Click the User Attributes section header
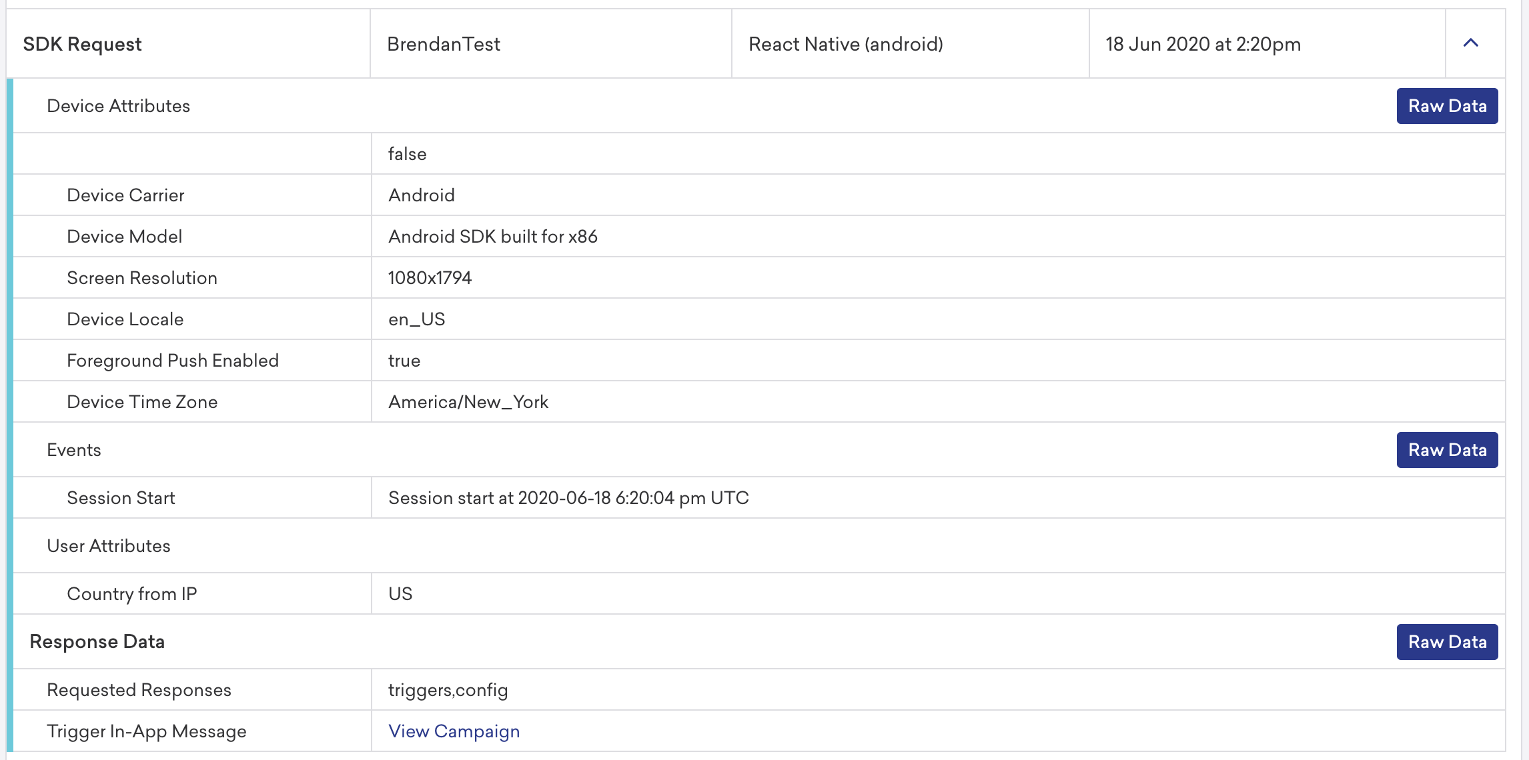1529x760 pixels. coord(109,545)
